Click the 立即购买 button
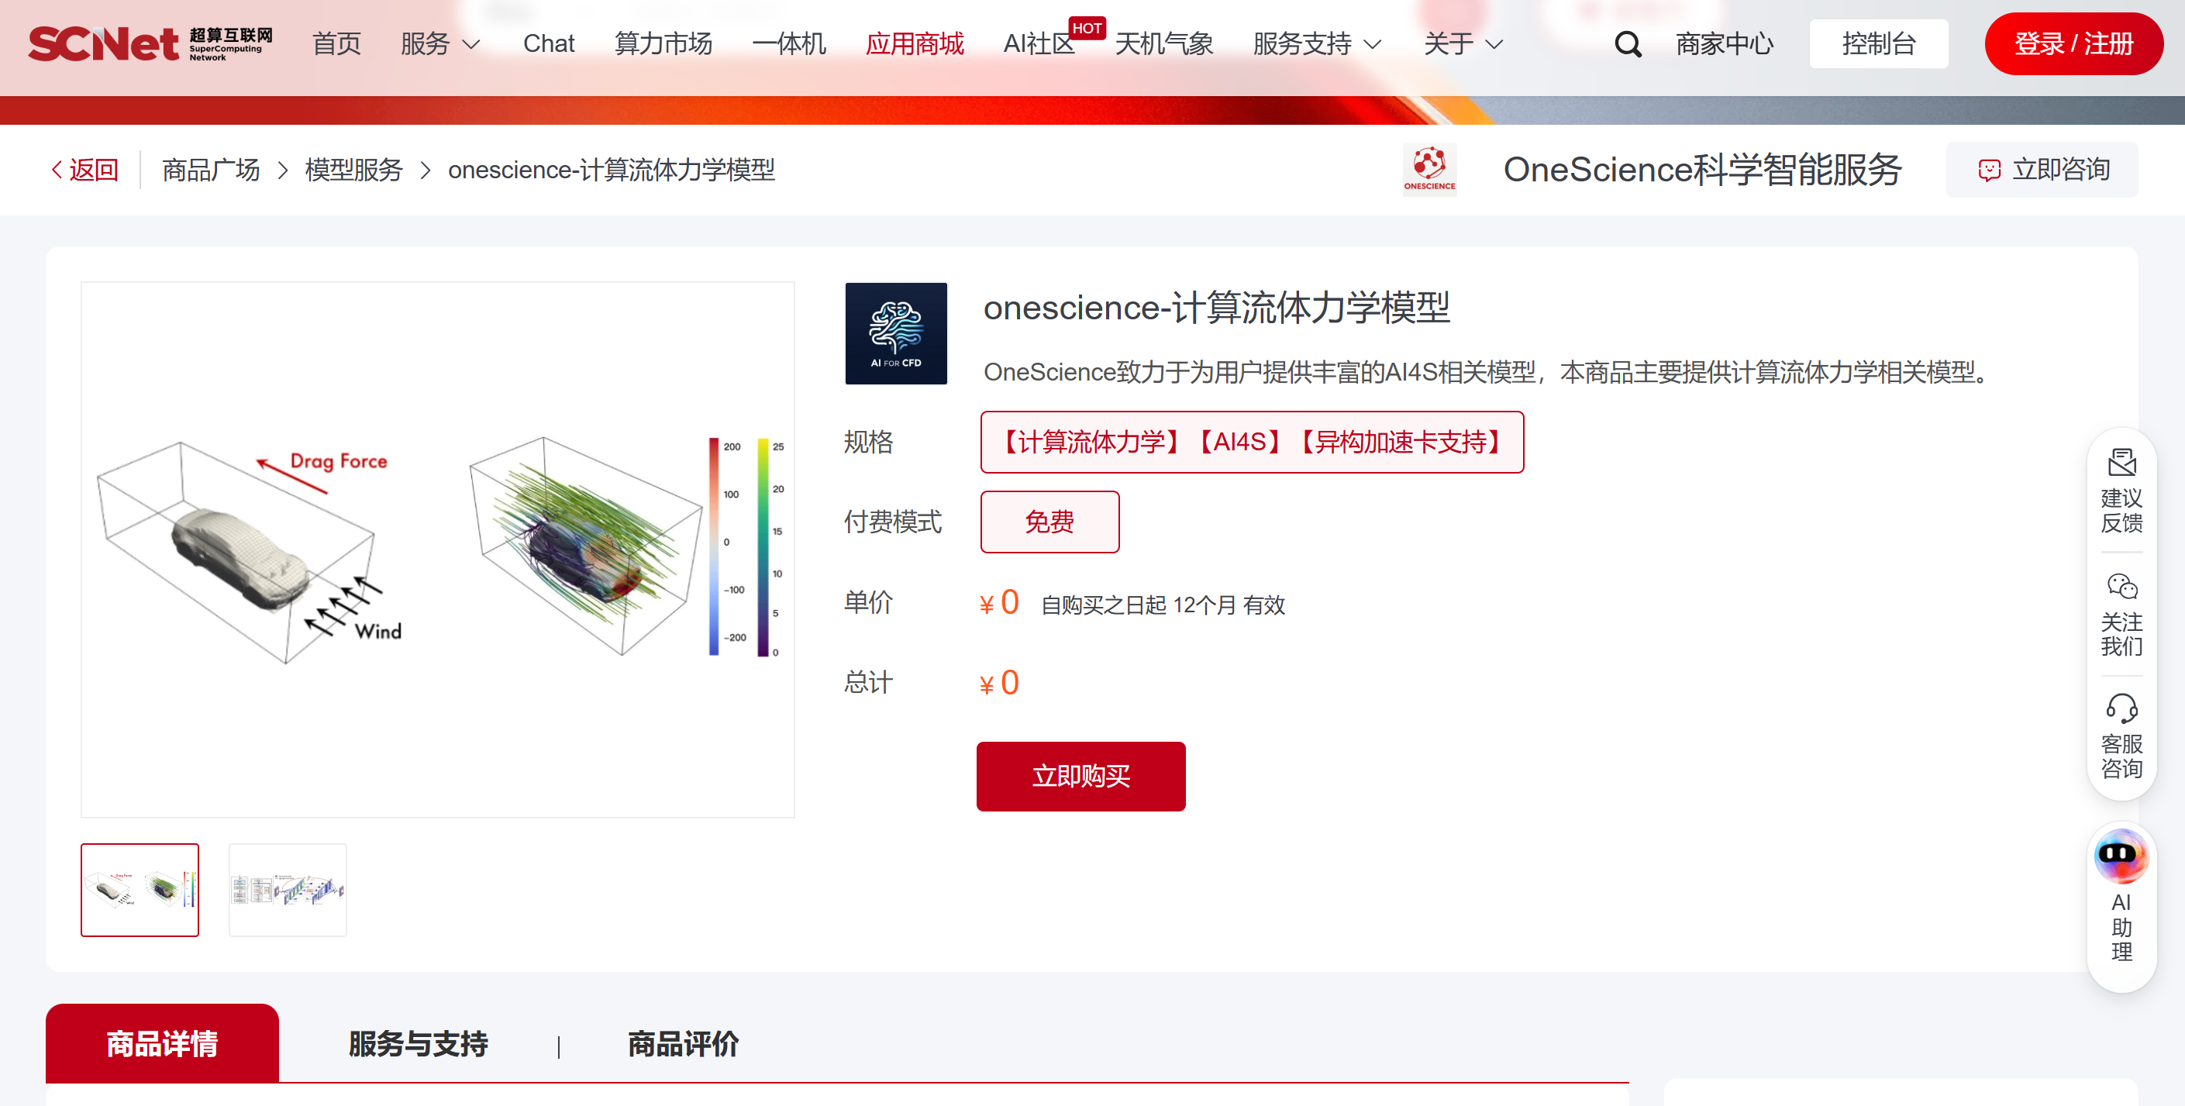This screenshot has height=1106, width=2185. (1080, 776)
